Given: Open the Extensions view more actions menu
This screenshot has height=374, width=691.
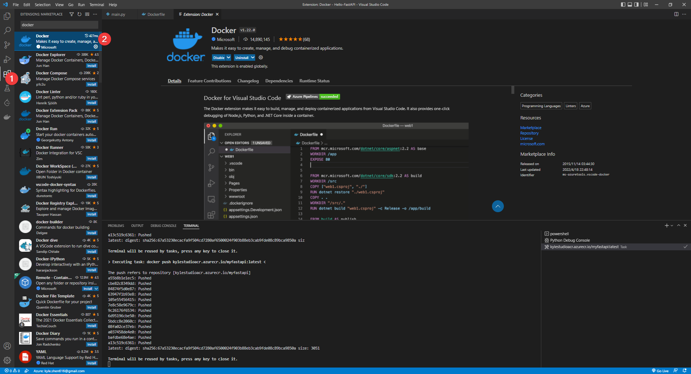Looking at the screenshot, I should [x=95, y=14].
